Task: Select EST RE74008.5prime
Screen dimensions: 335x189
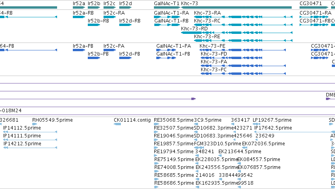Action: 174,167
